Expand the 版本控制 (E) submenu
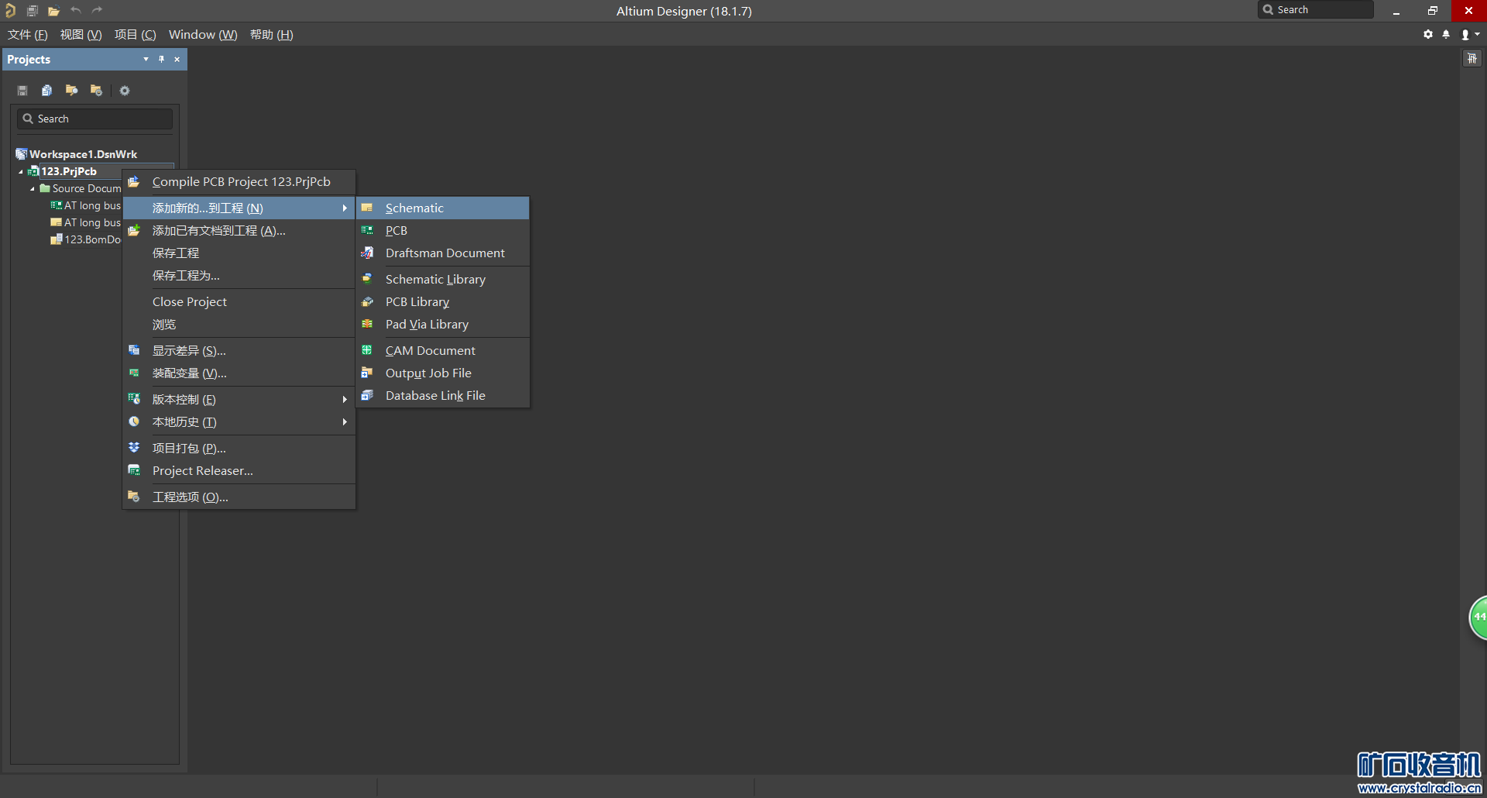 pos(239,399)
